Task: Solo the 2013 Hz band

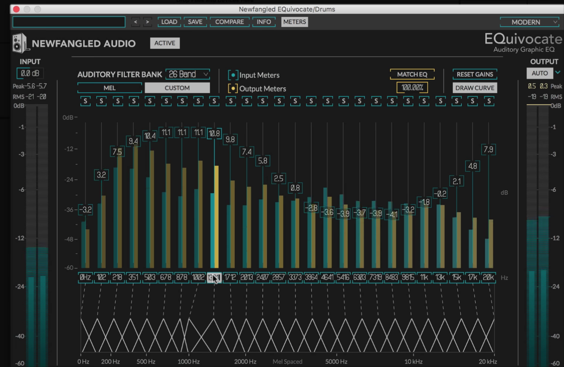Action: [x=246, y=101]
